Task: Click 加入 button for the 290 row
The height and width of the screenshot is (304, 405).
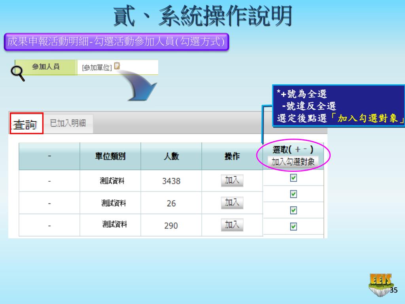Action: [232, 225]
